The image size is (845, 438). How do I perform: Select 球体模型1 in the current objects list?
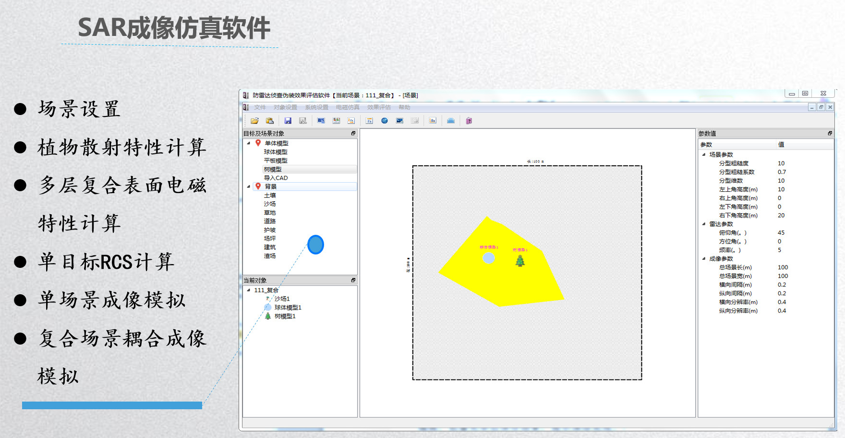point(288,307)
